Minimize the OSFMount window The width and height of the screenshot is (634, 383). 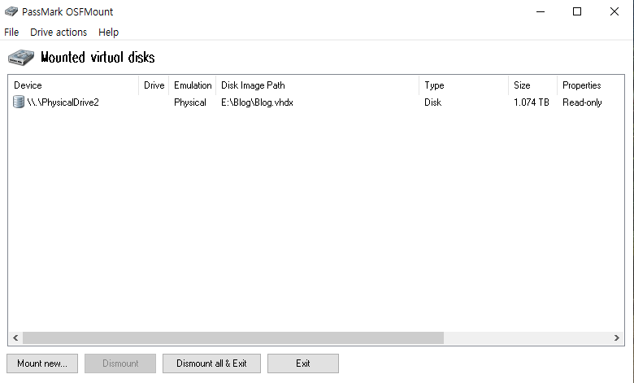click(x=541, y=11)
